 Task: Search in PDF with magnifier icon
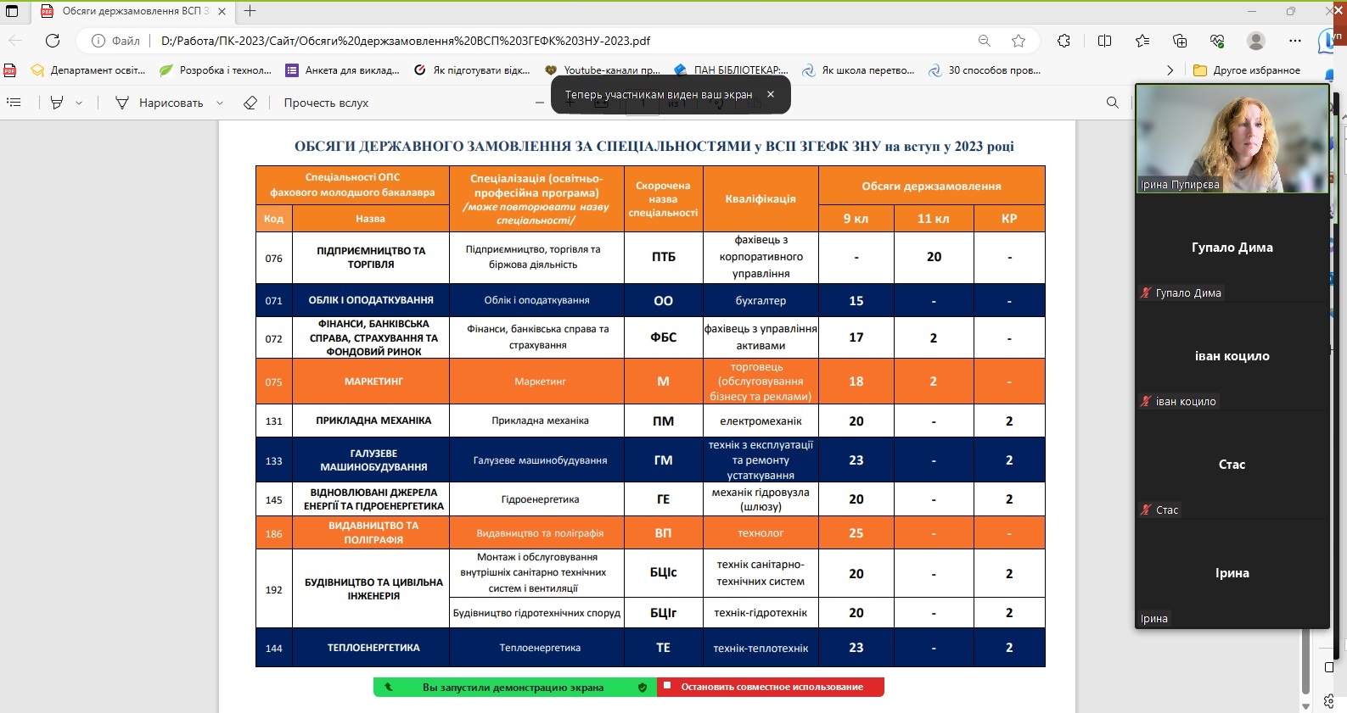click(1113, 103)
